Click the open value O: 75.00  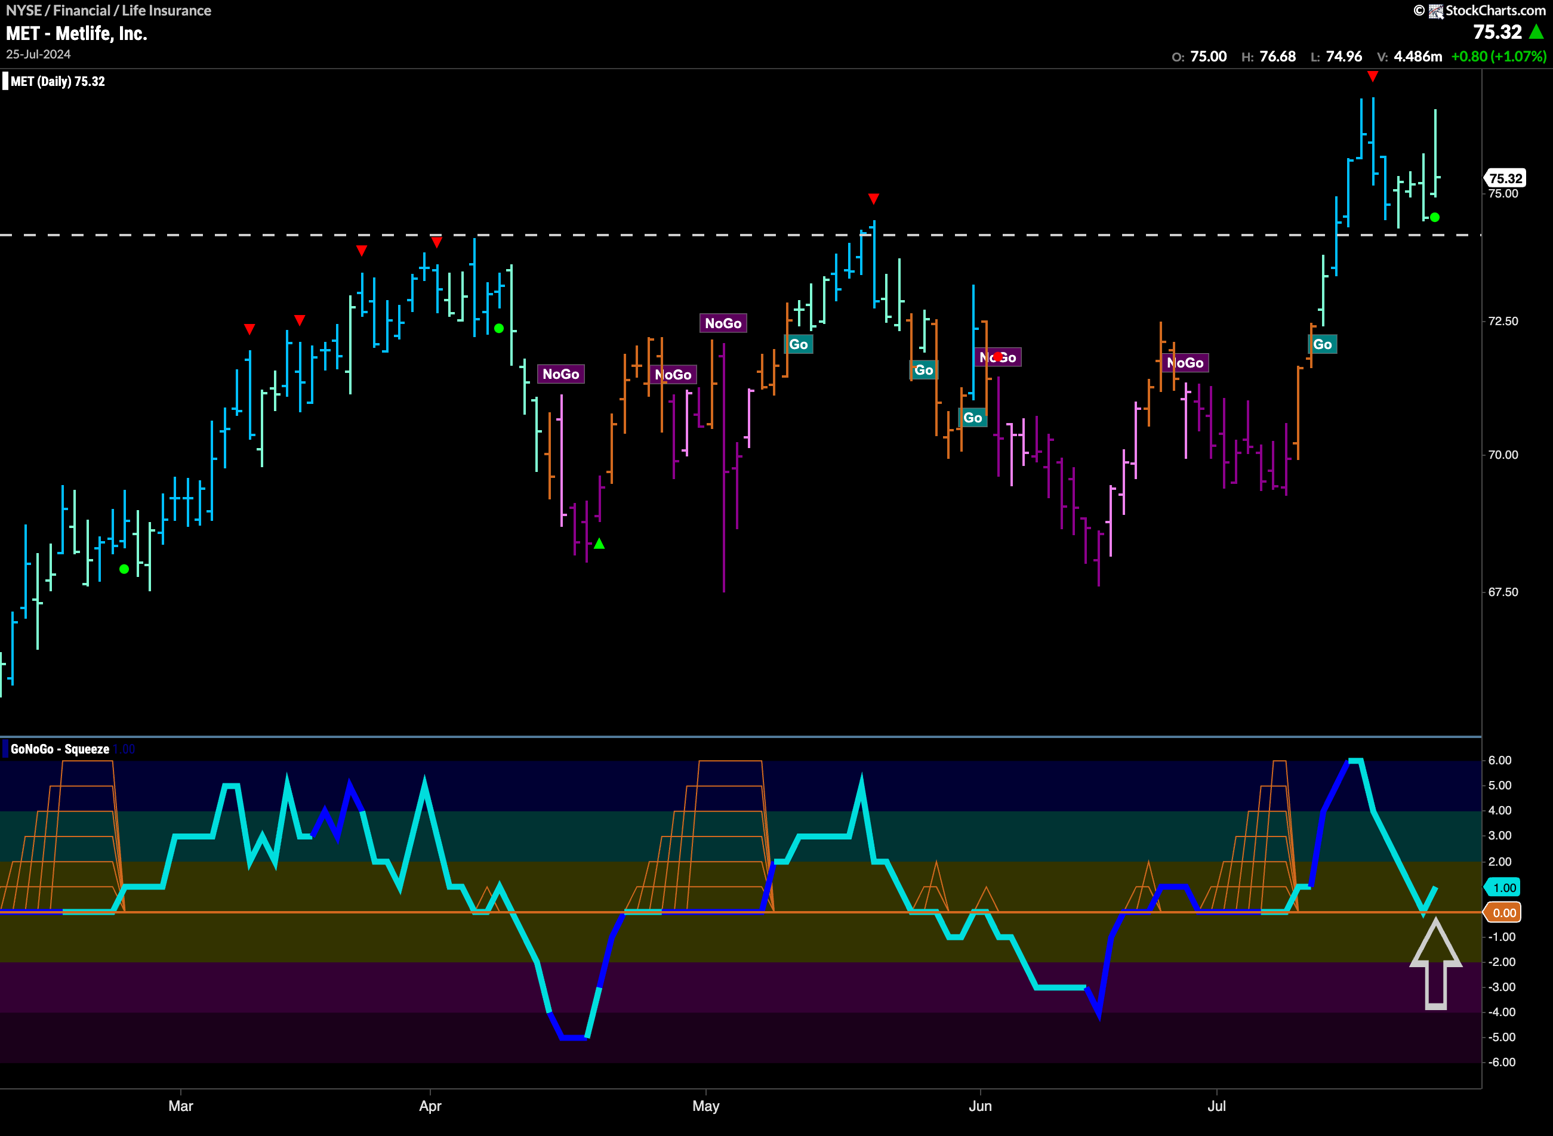coord(1200,57)
